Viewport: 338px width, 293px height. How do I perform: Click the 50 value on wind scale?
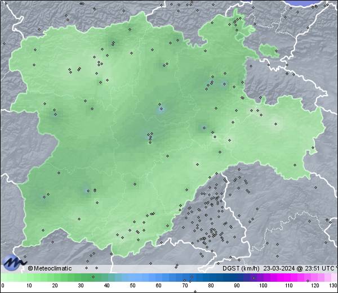point(132,286)
